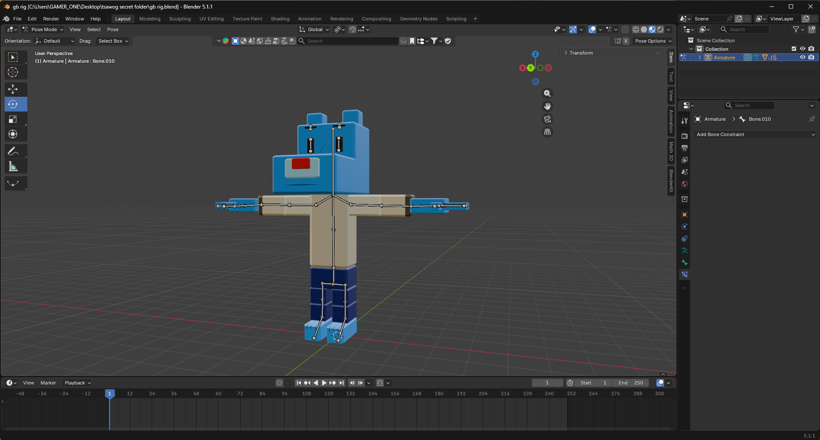Toggle camera view icon

click(x=547, y=119)
